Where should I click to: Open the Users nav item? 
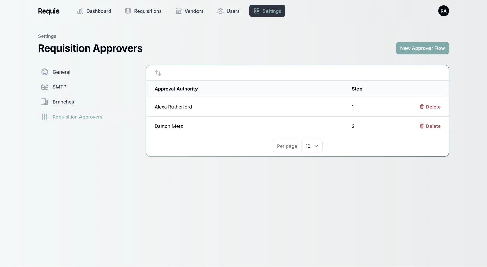229,11
